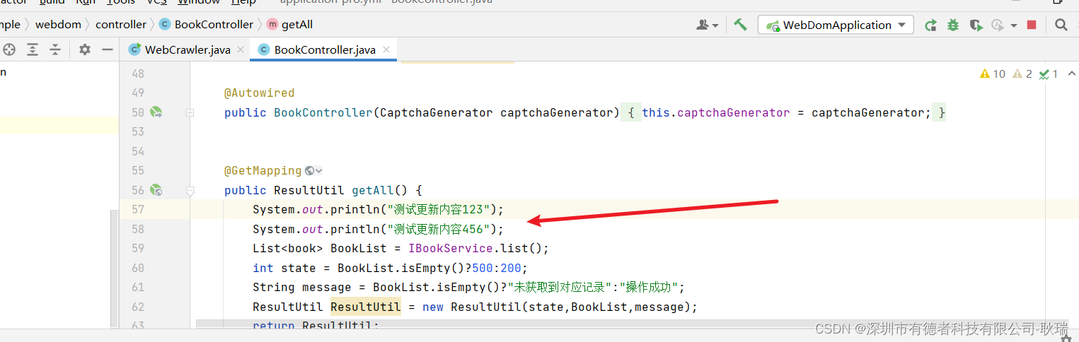Image resolution: width=1079 pixels, height=342 pixels.
Task: Click the Collapse All icon in project panel
Action: tap(55, 49)
